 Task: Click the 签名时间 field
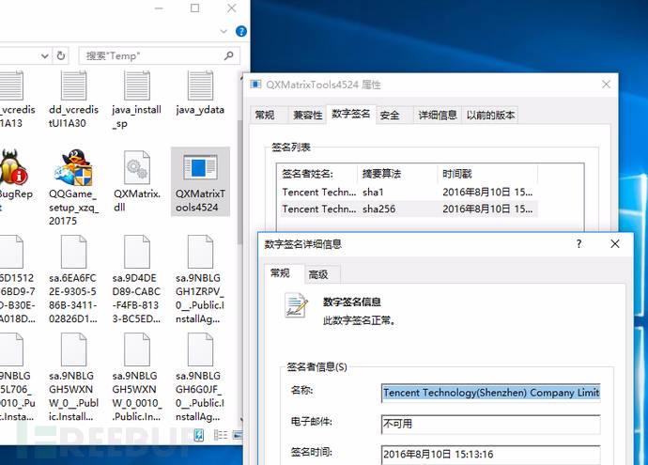(x=491, y=455)
